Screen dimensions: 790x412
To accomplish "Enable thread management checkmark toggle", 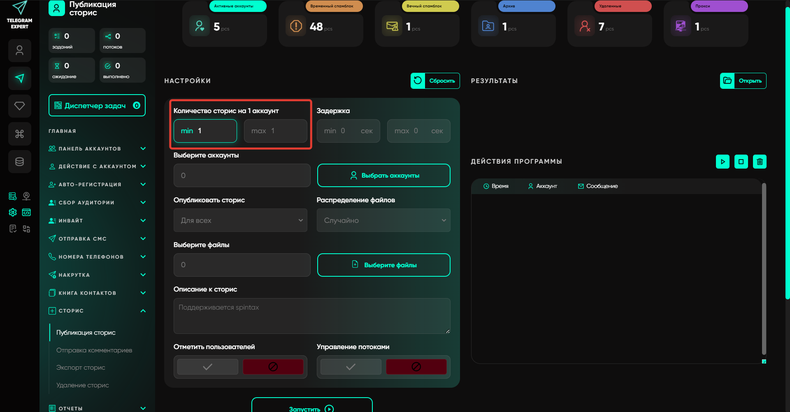I will (351, 367).
